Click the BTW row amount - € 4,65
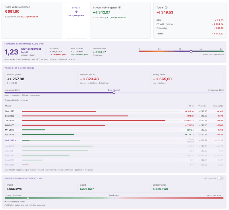Image resolution: width=229 pixels, height=210 pixels. 219,20
